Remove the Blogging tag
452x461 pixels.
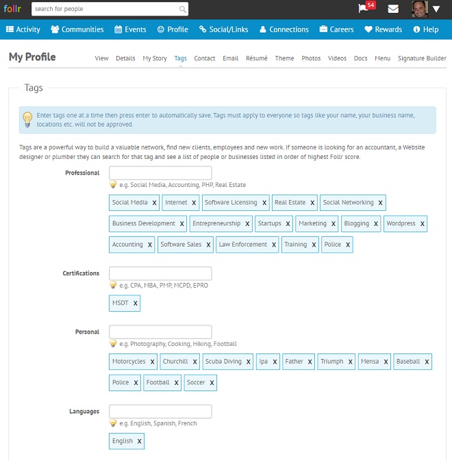tap(376, 224)
